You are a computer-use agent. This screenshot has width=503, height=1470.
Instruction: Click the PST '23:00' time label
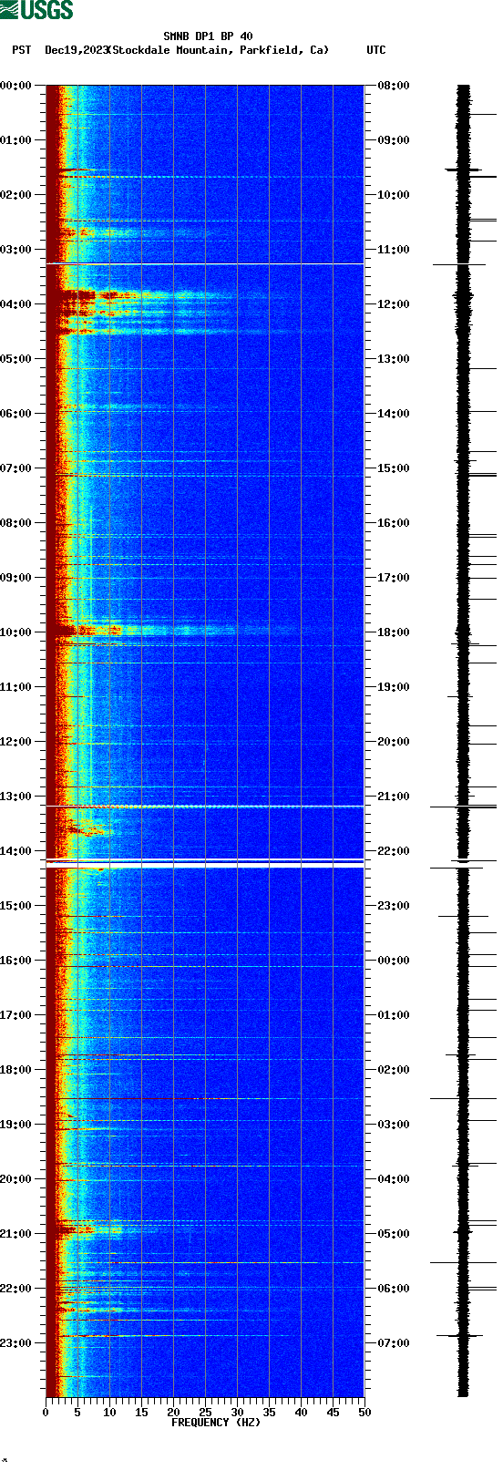(x=16, y=1343)
